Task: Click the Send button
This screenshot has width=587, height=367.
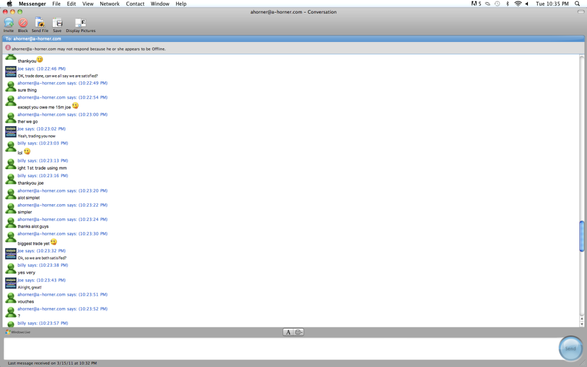Action: [570, 348]
